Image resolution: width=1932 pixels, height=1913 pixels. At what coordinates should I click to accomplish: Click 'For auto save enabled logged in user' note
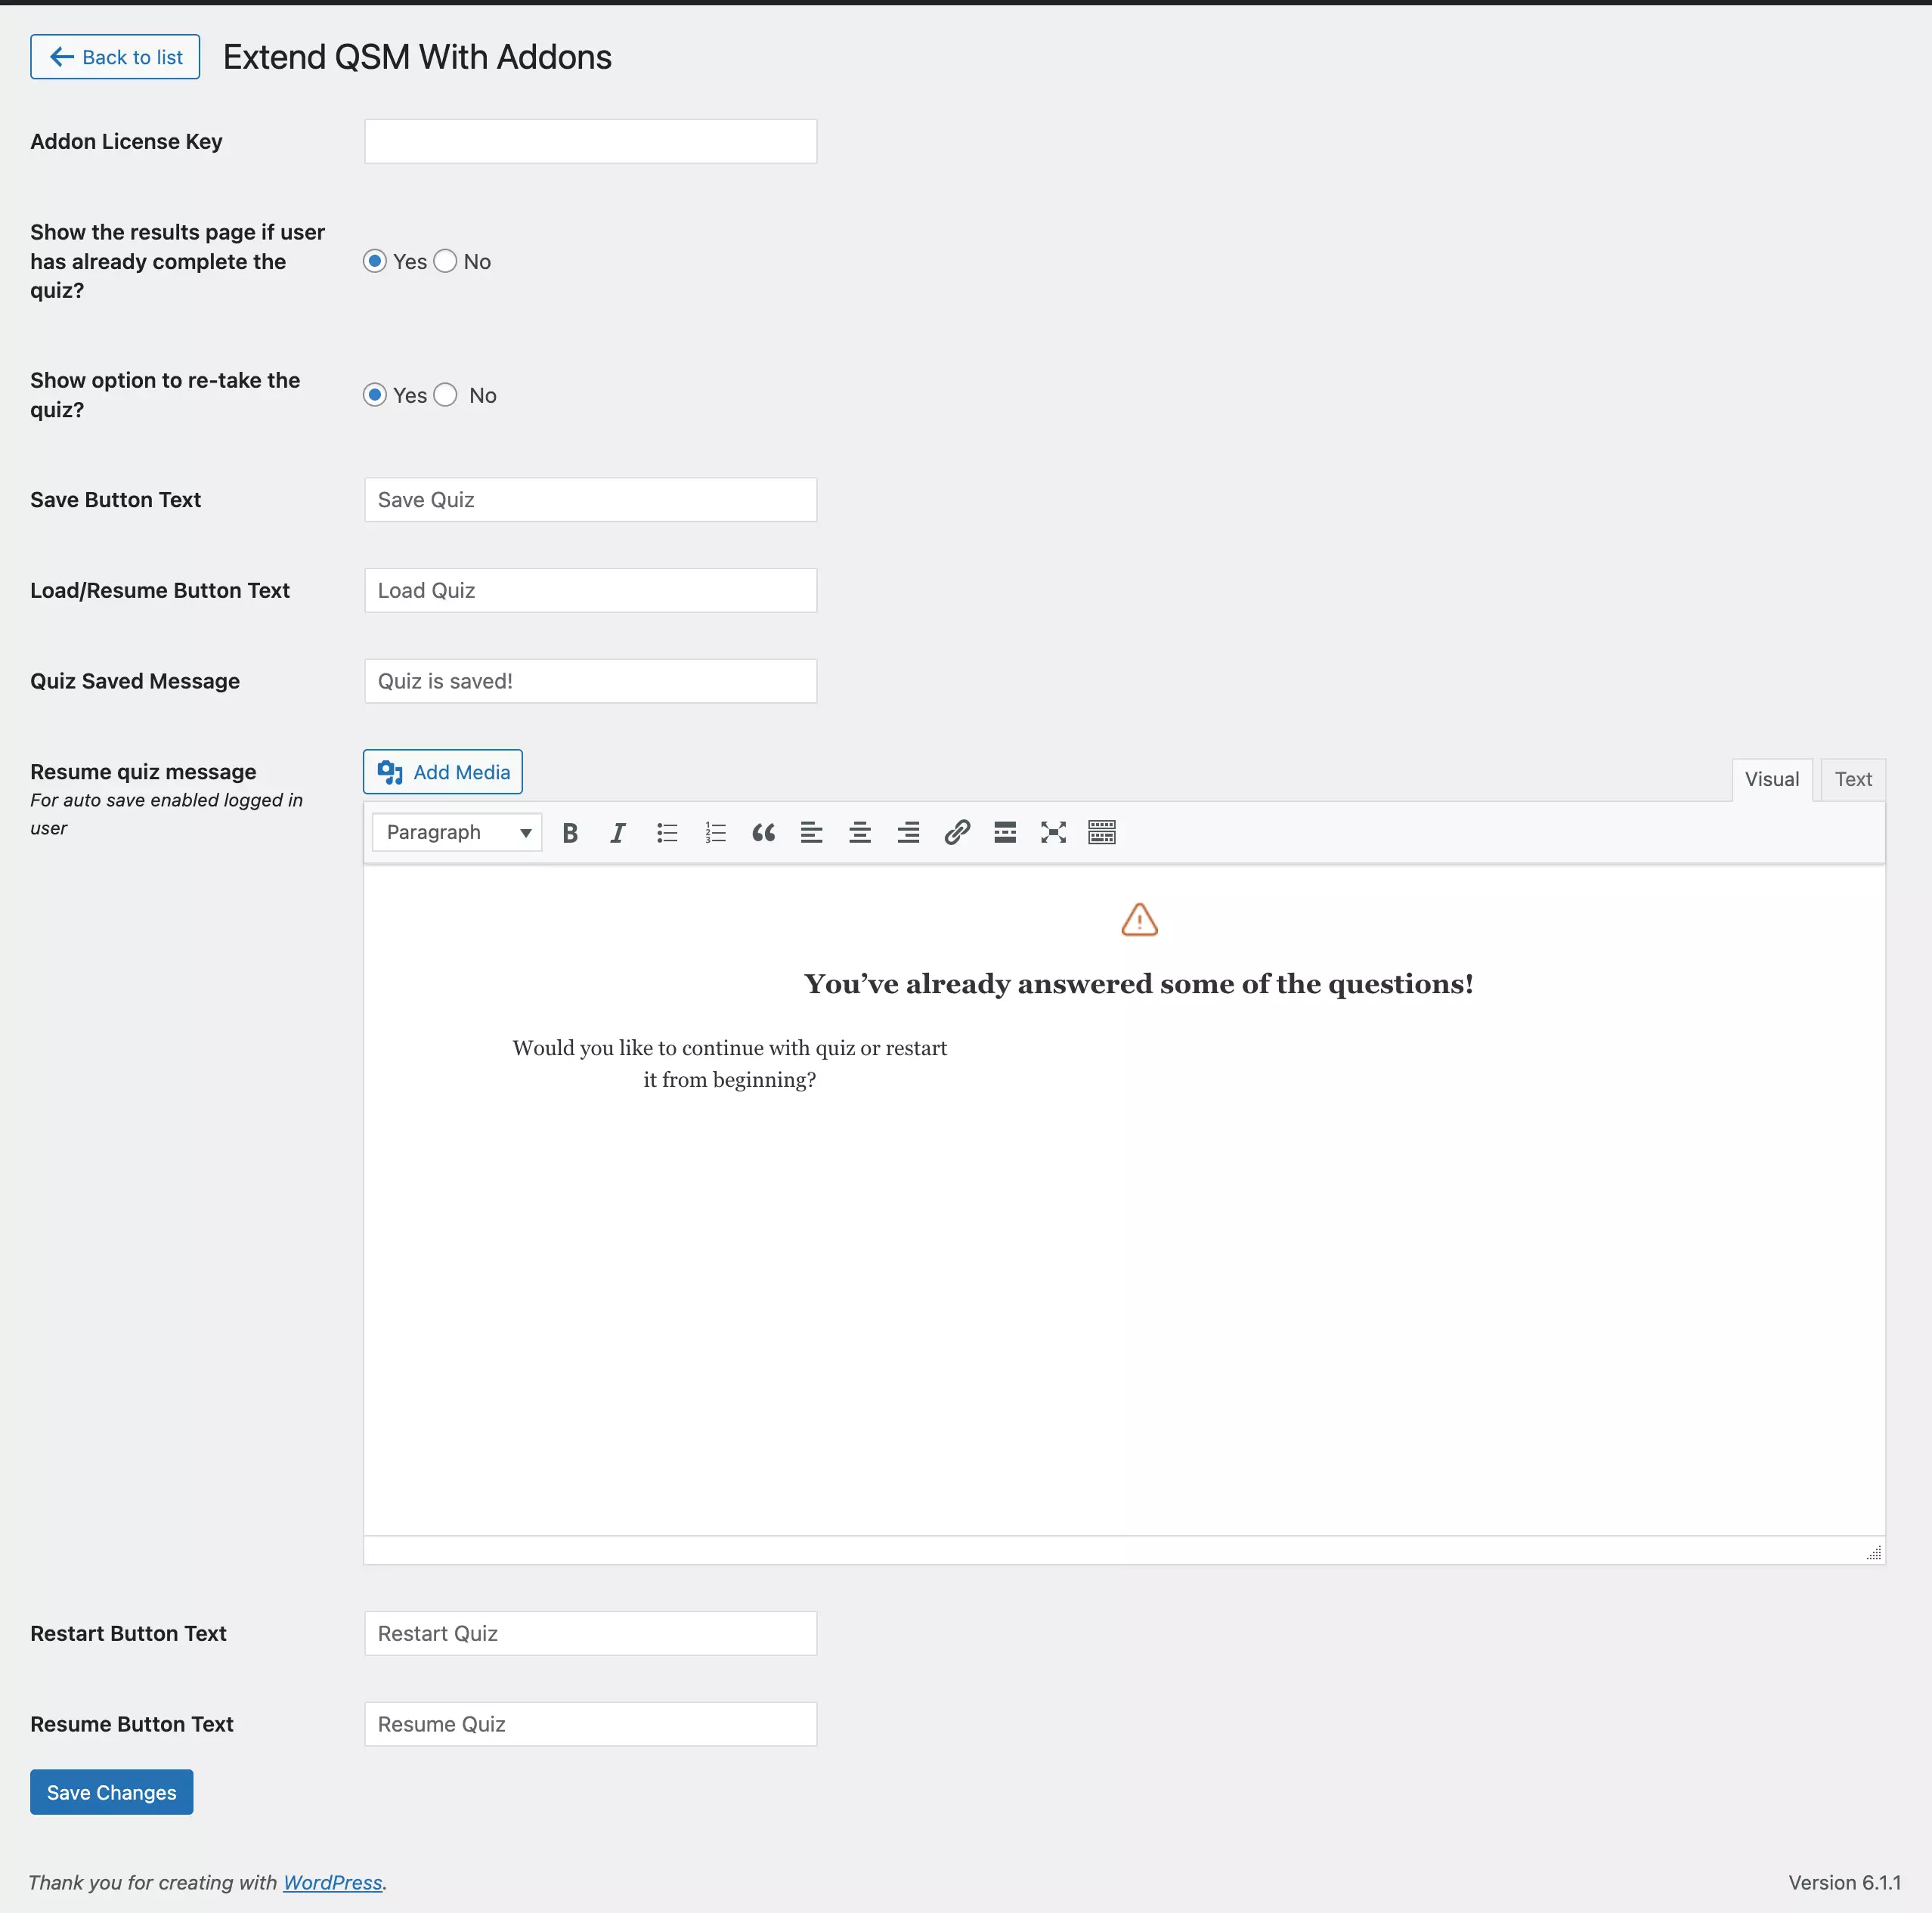(166, 814)
